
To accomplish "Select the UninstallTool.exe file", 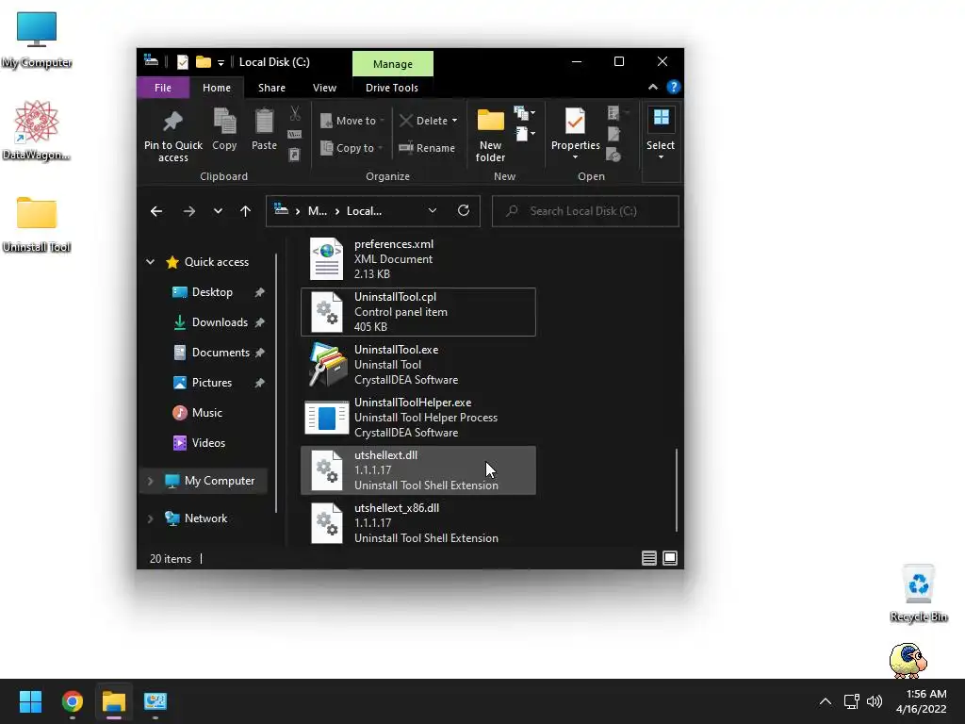I will 418,365.
